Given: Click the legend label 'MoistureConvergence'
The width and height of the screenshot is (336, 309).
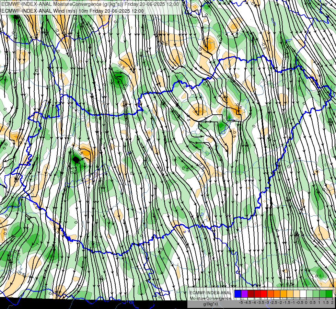Looking at the screenshot, I should tap(210, 298).
